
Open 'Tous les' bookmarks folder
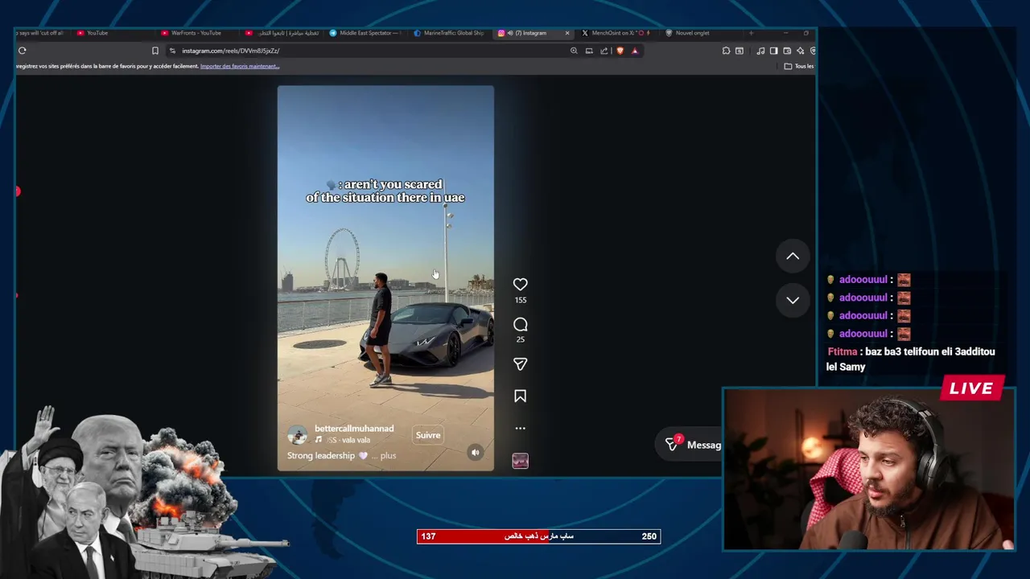[x=799, y=66]
